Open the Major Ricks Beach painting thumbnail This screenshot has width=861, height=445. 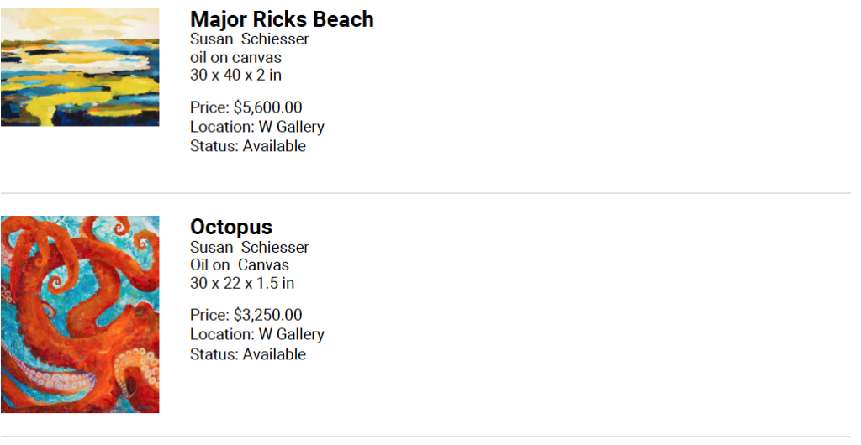tap(80, 67)
